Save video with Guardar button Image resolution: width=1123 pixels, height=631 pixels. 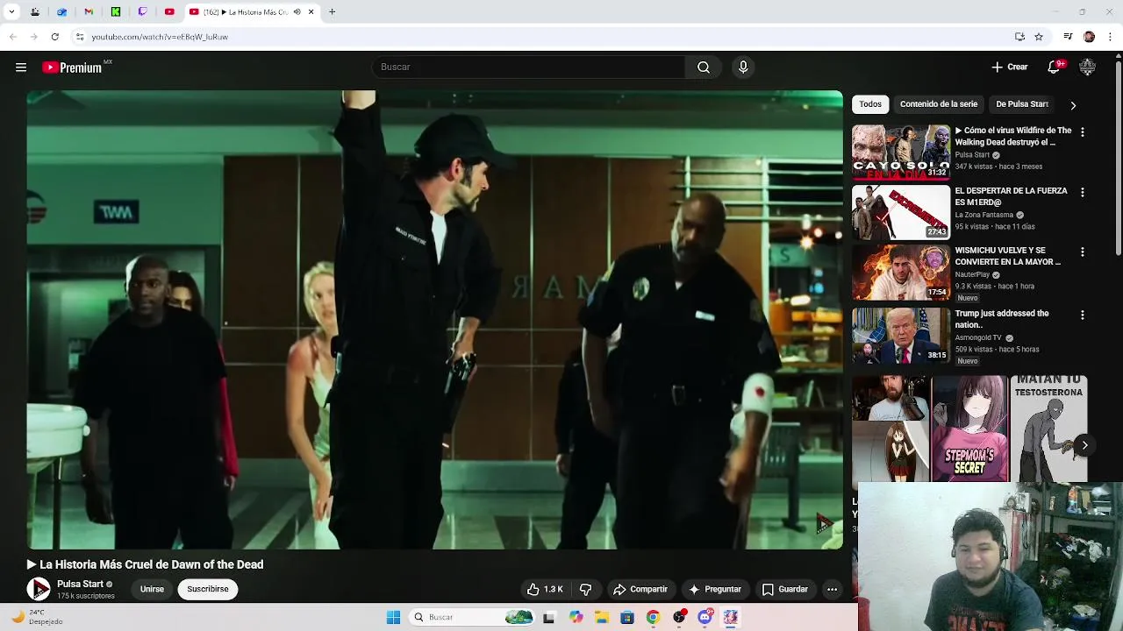[785, 590]
